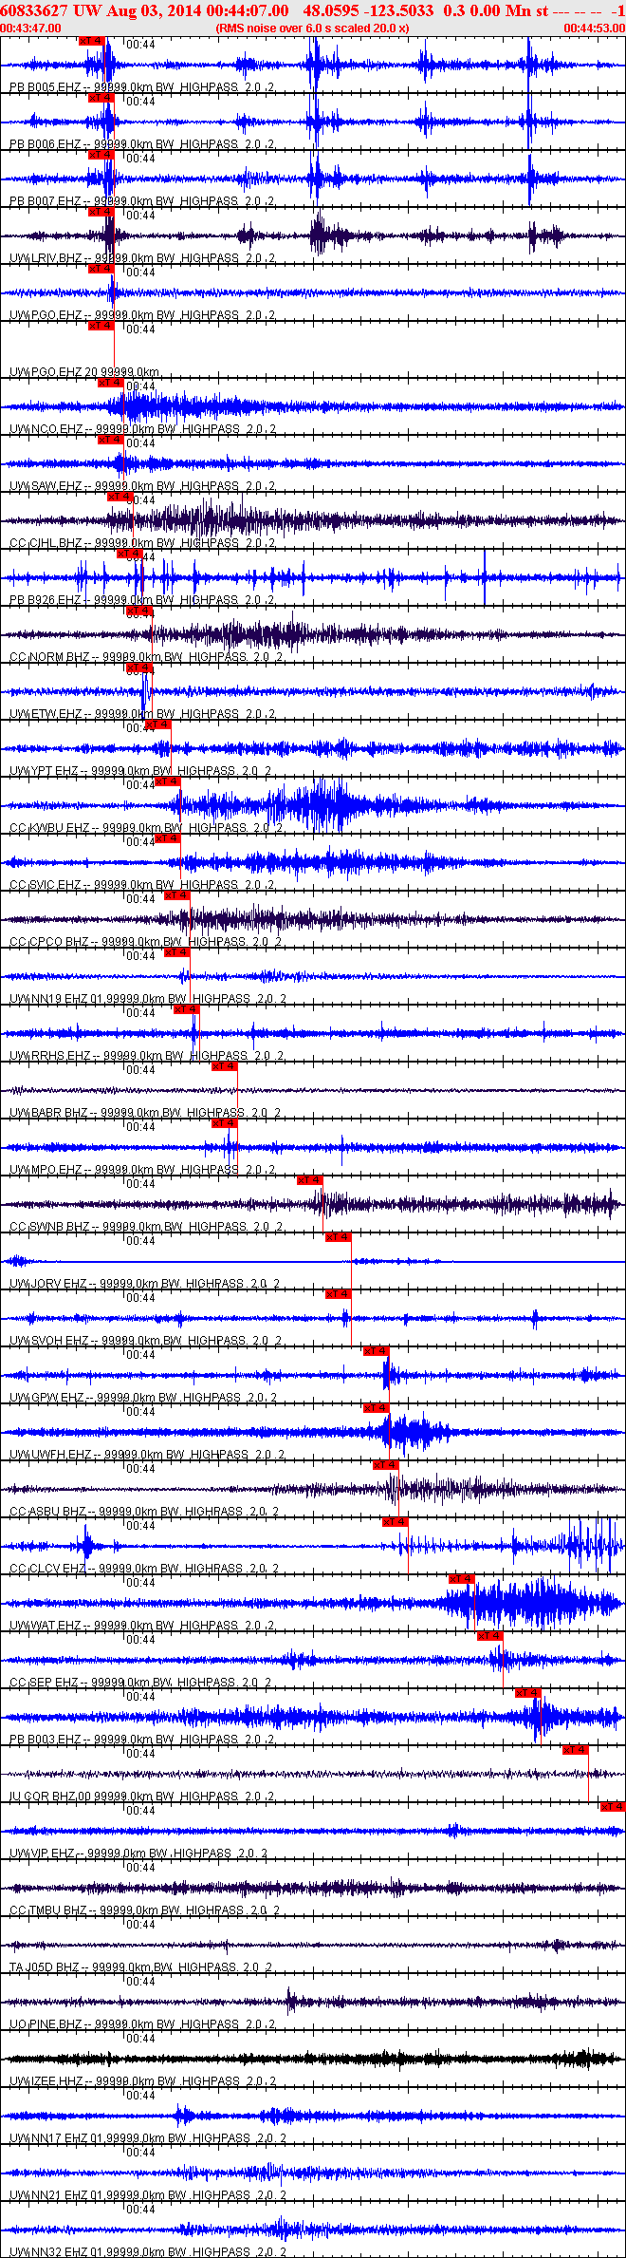
Task: Click the red pick marker above CC CIHL trace
Action: tap(120, 497)
